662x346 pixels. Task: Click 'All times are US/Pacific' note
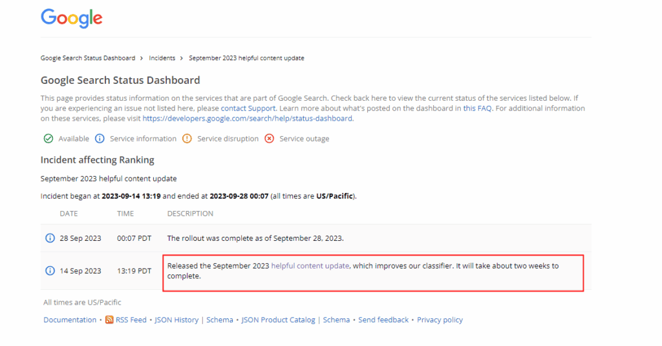82,302
